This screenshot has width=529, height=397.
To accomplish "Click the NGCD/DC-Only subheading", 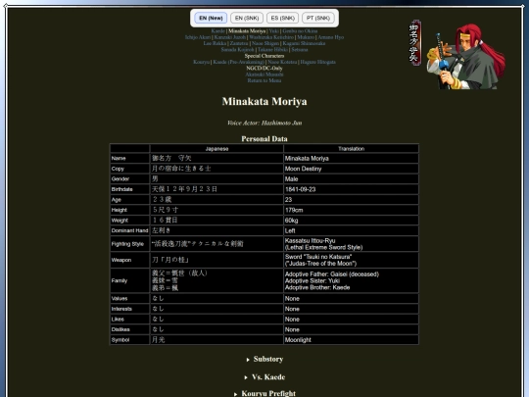I will click(x=264, y=69).
